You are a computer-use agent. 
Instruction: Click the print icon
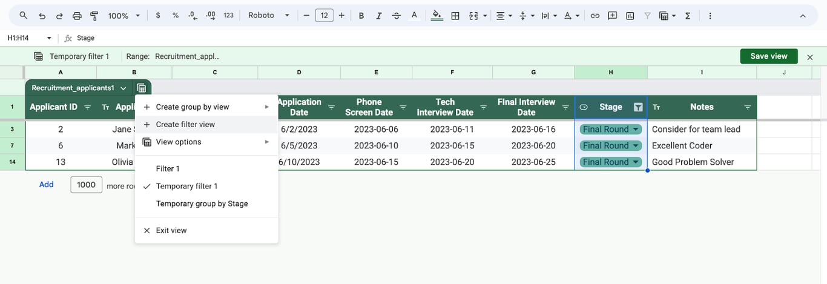77,16
